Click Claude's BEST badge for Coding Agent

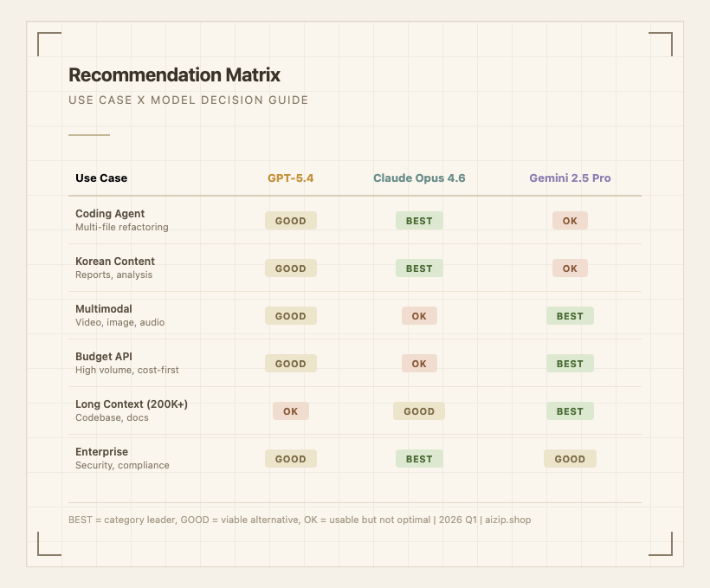click(419, 221)
